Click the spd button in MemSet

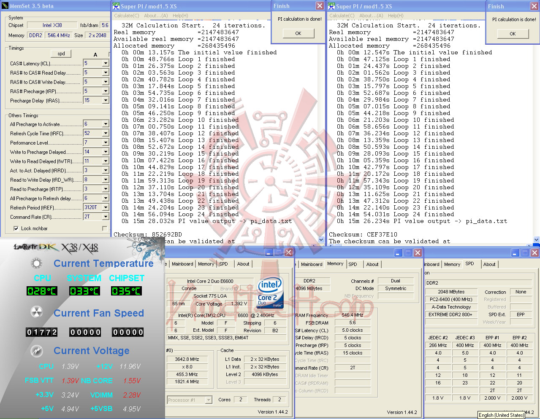(61, 54)
